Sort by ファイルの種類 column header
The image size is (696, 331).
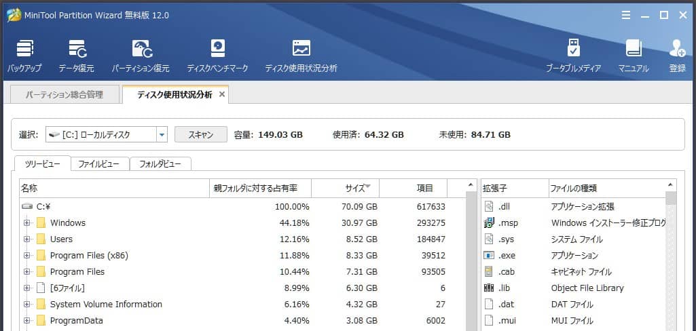[607, 189]
